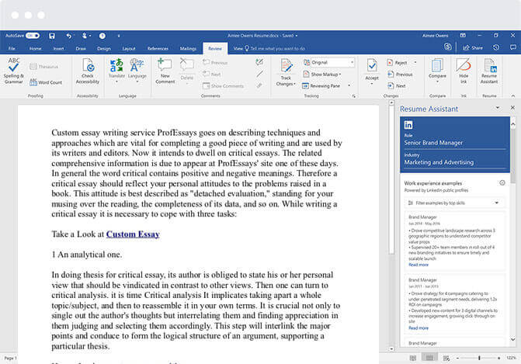Screen dimensions: 521x364
Task: Collapse the ribbon with the chevron
Action: click(x=513, y=95)
